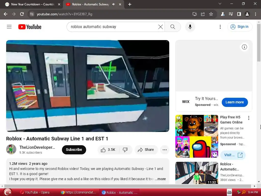Open options for H5 Games ad

[249, 118]
